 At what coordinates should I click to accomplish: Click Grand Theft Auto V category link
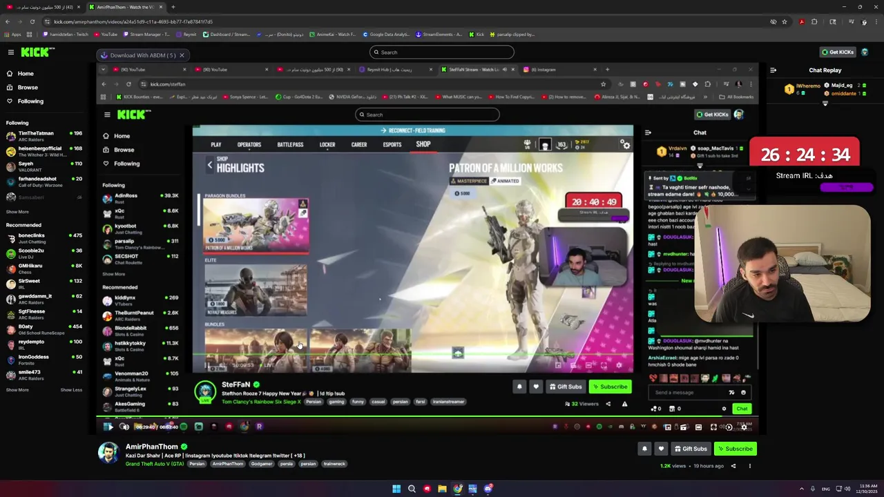coord(155,464)
